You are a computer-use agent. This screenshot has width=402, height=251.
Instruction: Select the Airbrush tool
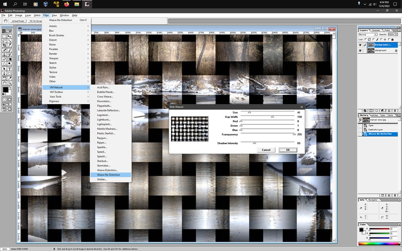(4, 50)
